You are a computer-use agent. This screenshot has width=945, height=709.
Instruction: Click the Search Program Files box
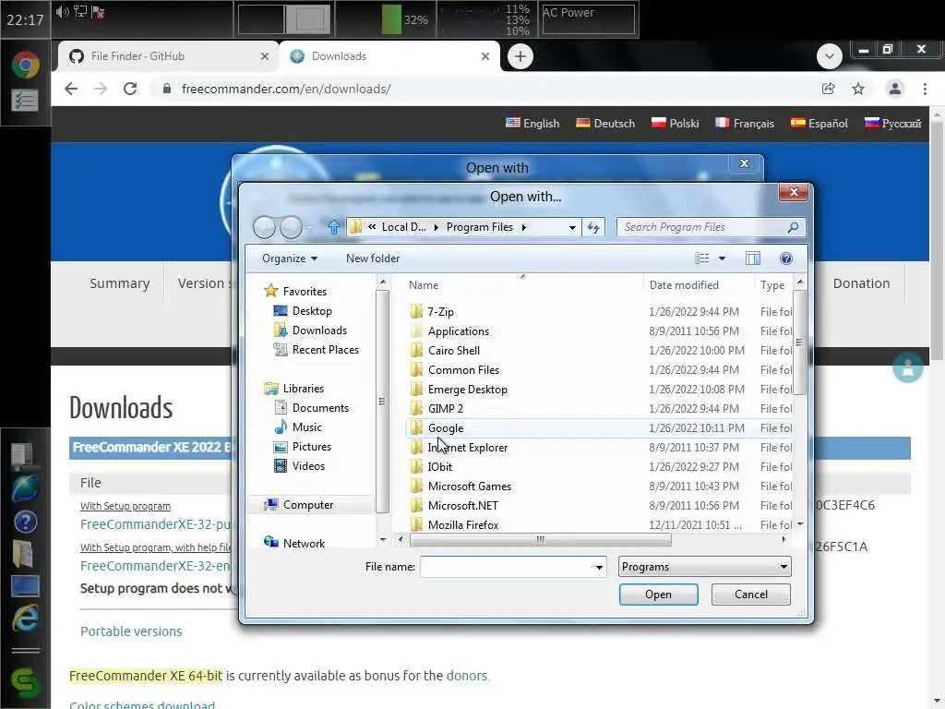click(711, 227)
